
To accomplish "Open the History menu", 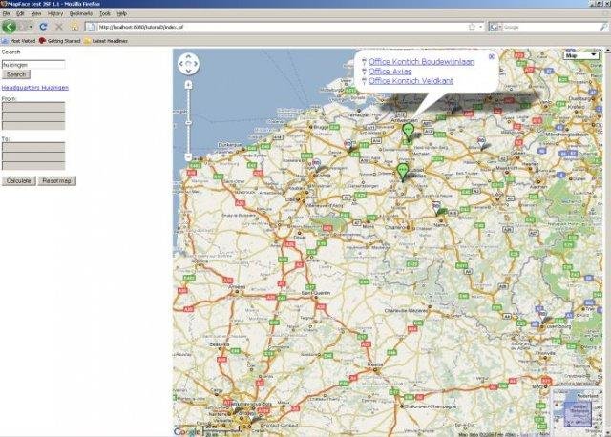I will [55, 13].
